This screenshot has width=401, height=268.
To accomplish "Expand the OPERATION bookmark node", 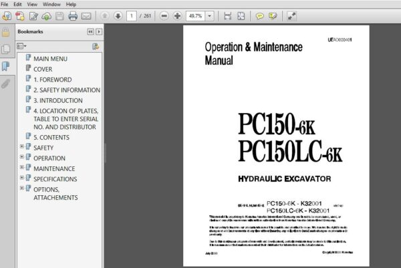I will click(22, 157).
